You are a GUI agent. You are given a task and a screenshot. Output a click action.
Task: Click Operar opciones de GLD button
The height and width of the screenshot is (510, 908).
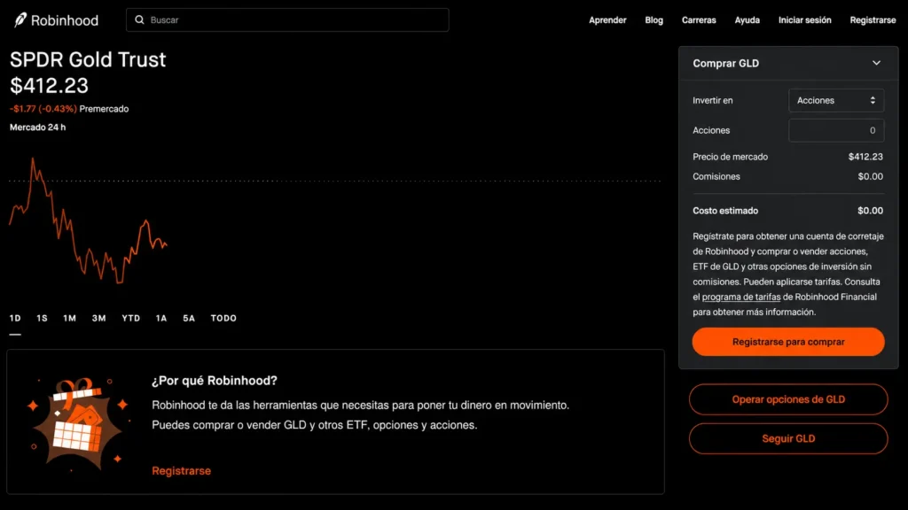click(x=788, y=399)
